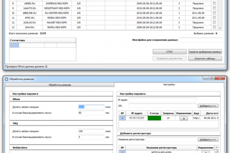This screenshot has height=153, width=230.
Task: Click the Статус column header
Action: click(x=154, y=113)
